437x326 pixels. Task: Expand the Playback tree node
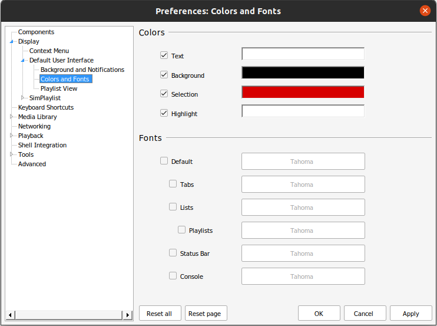point(11,136)
